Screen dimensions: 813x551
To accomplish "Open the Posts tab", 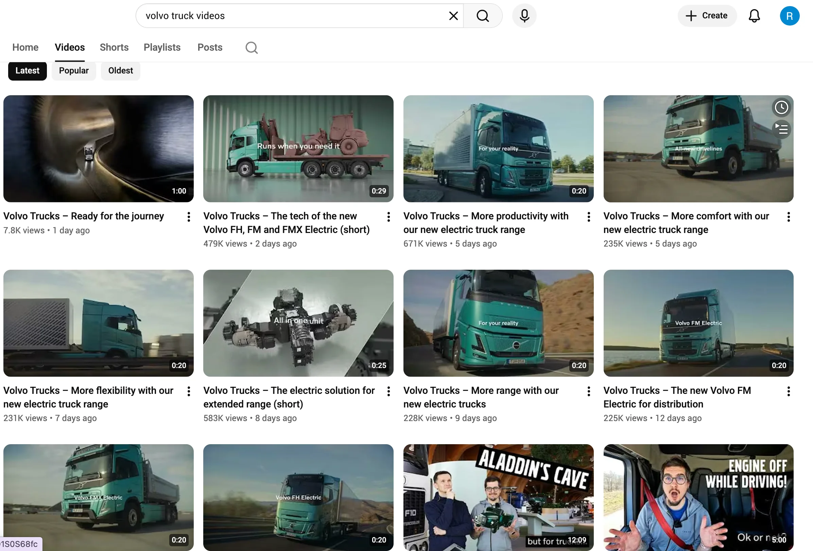I will click(210, 47).
